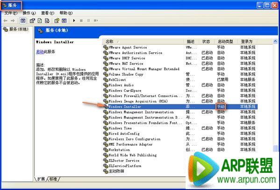Maximize the 服务 window
The width and height of the screenshot is (280, 190).
267,5
